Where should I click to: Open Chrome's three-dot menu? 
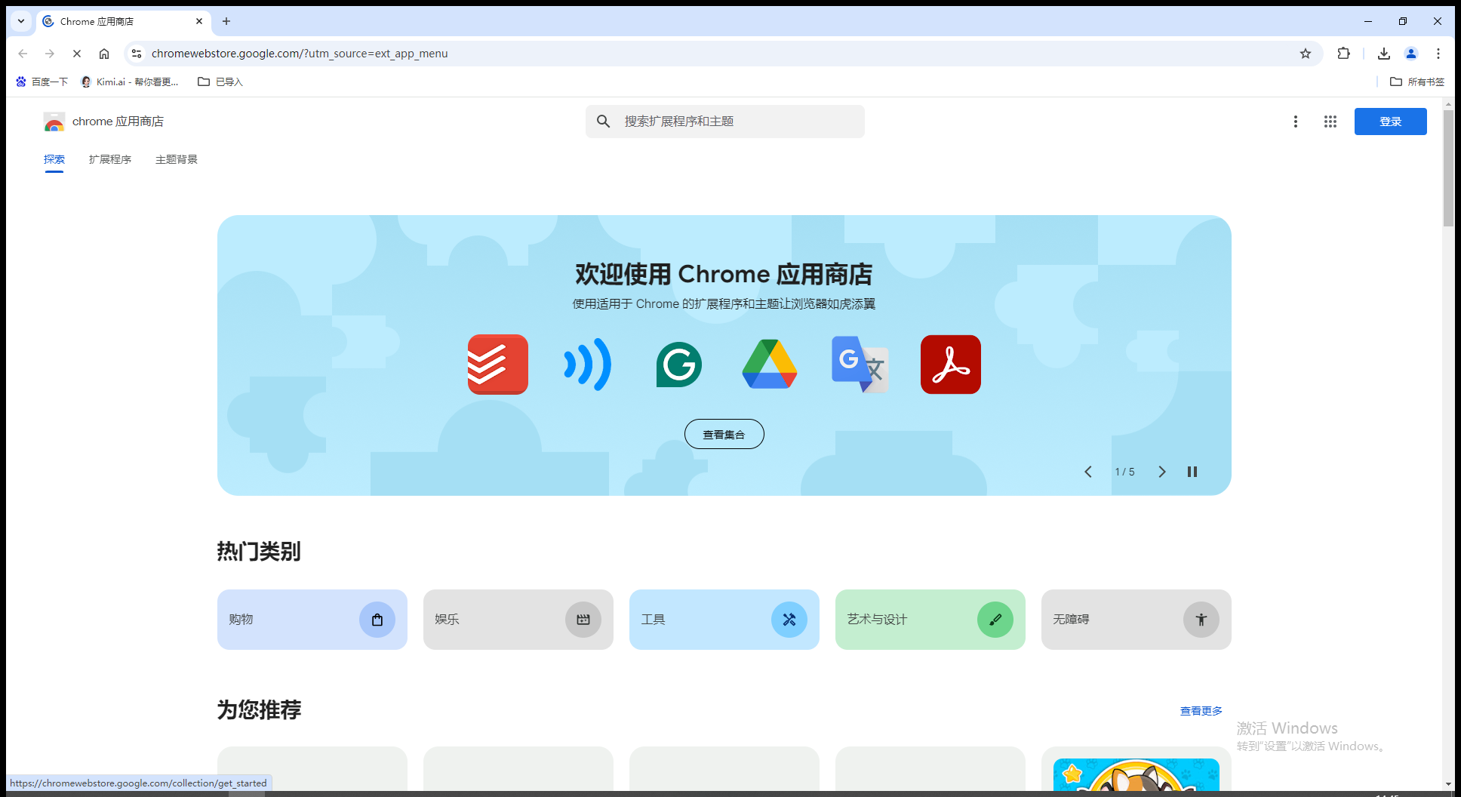coord(1438,54)
